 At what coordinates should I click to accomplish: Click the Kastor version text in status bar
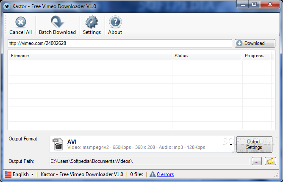point(82,174)
